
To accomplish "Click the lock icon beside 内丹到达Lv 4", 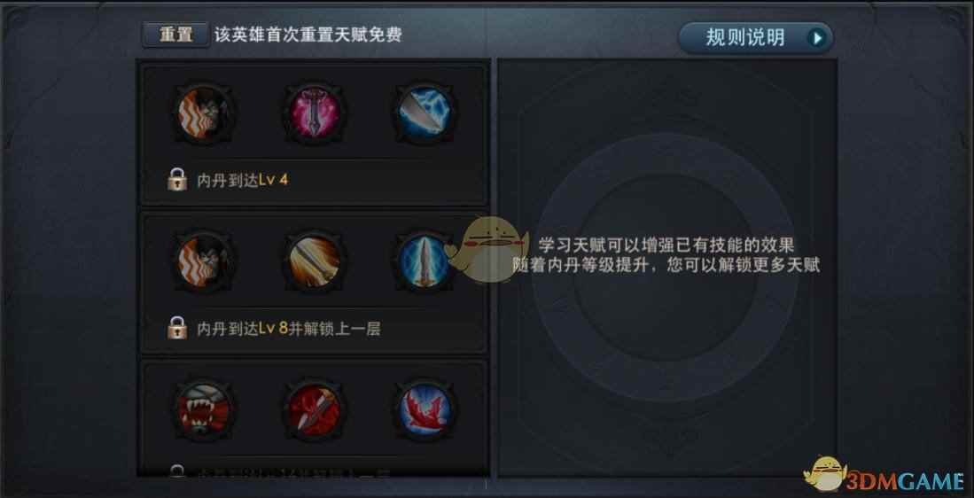I will click(x=177, y=180).
